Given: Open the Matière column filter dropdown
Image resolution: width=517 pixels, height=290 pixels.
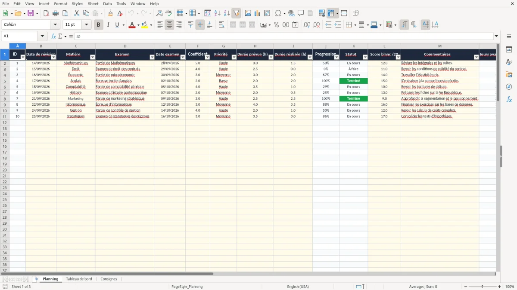Looking at the screenshot, I should coord(92,57).
